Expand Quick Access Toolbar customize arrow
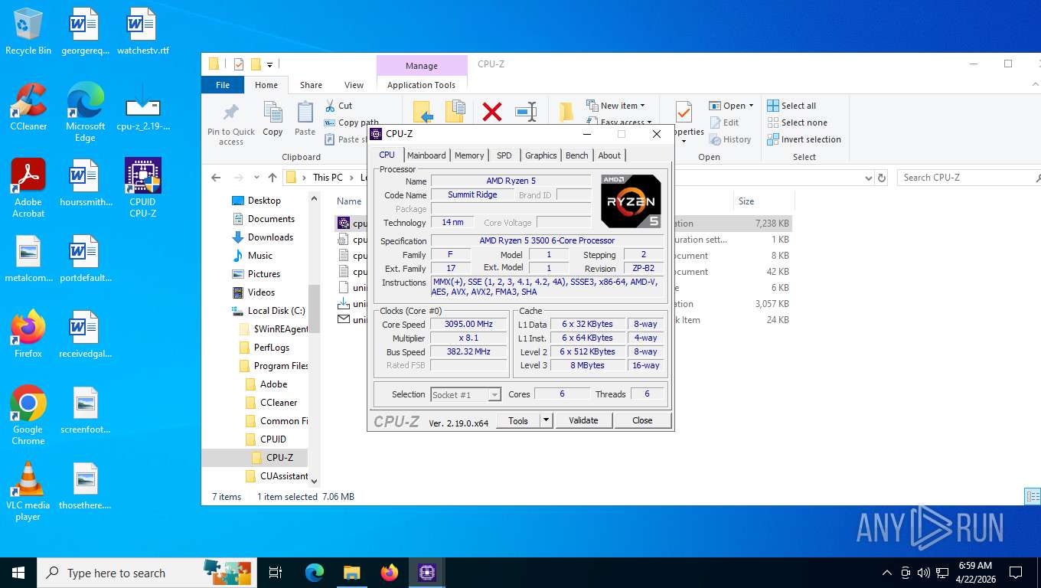The width and height of the screenshot is (1041, 588). point(270,64)
